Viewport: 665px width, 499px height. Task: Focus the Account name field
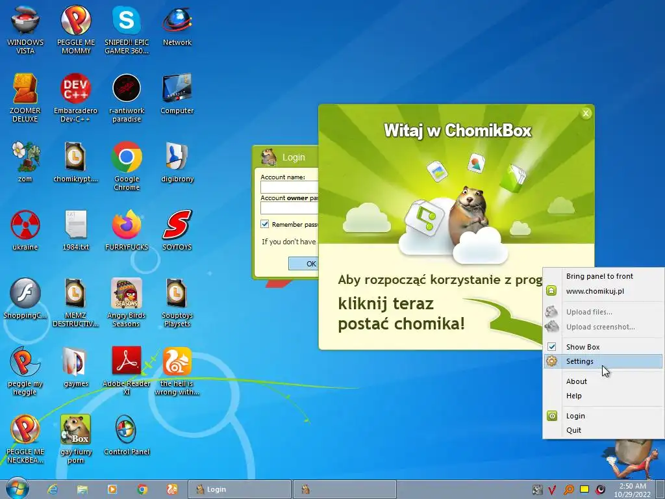click(289, 187)
